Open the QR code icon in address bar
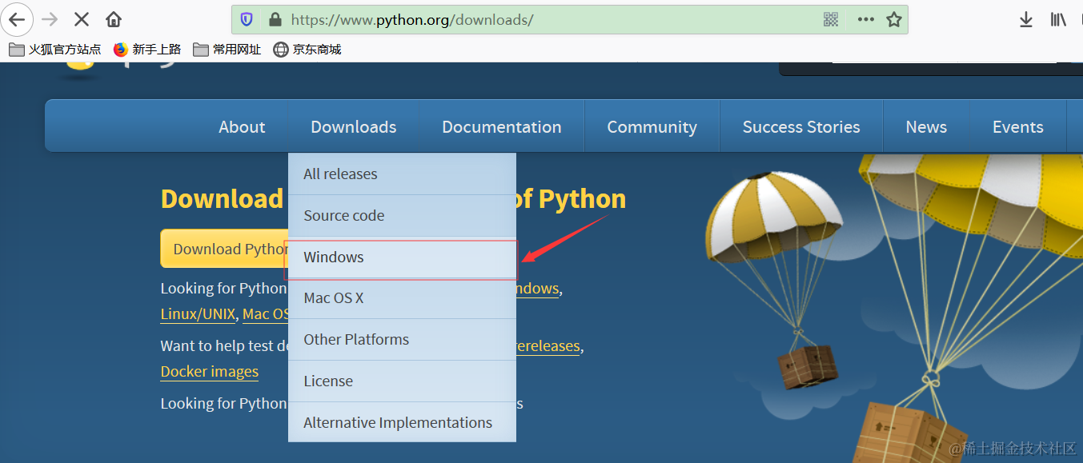The width and height of the screenshot is (1083, 463). [x=831, y=19]
